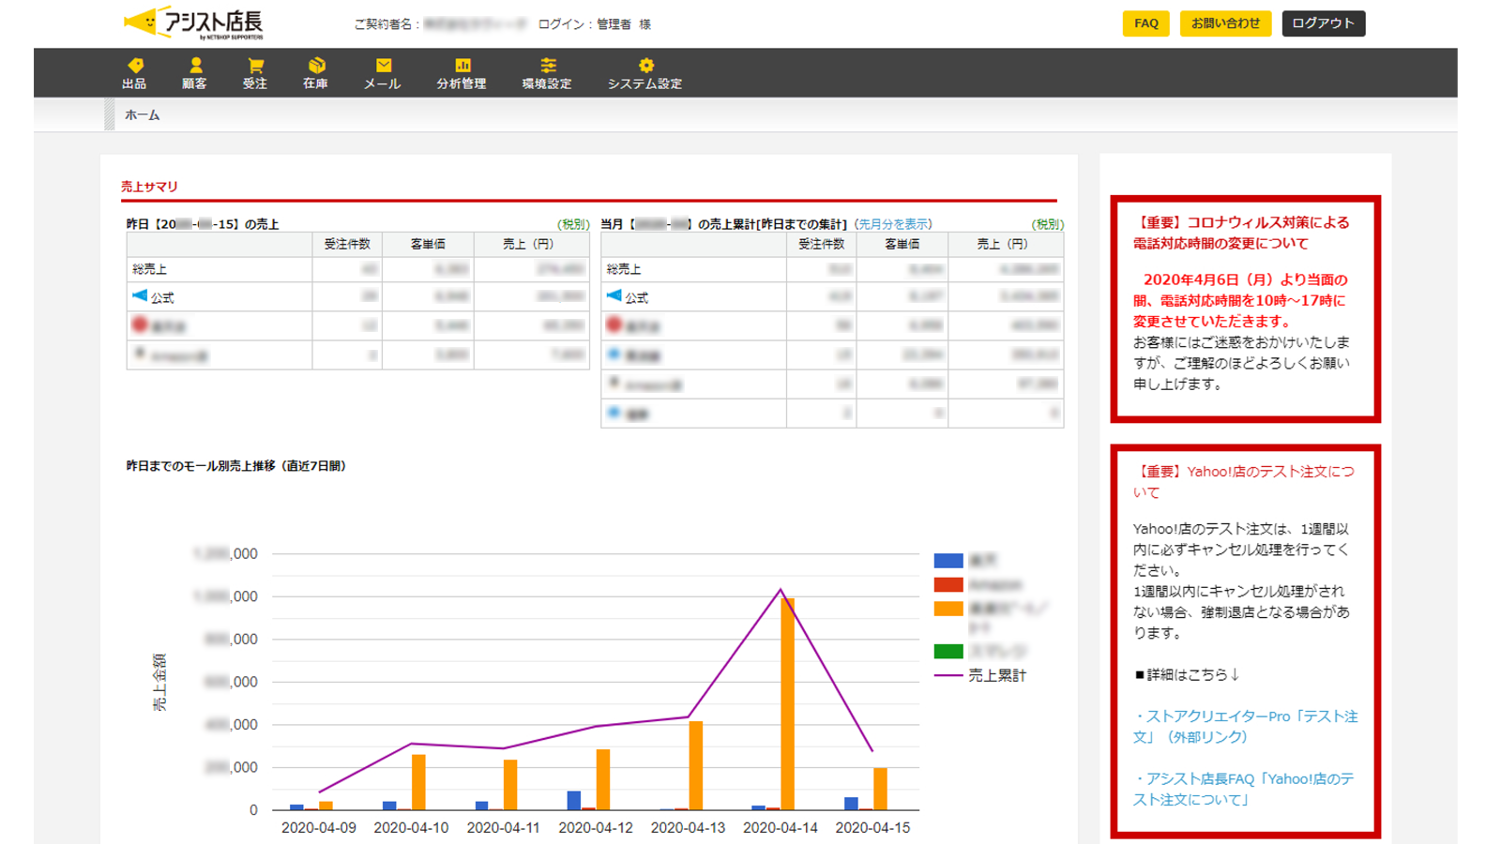Click the ホーム breadcrumb
Viewport: 1501px width, 844px height.
click(143, 115)
